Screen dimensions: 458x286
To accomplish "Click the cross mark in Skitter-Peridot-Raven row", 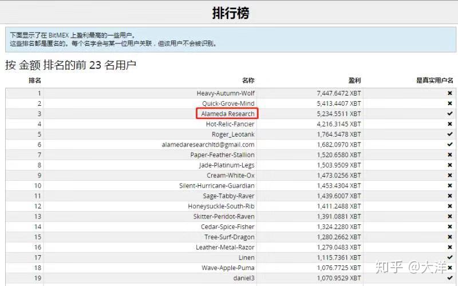I will click(x=450, y=216).
